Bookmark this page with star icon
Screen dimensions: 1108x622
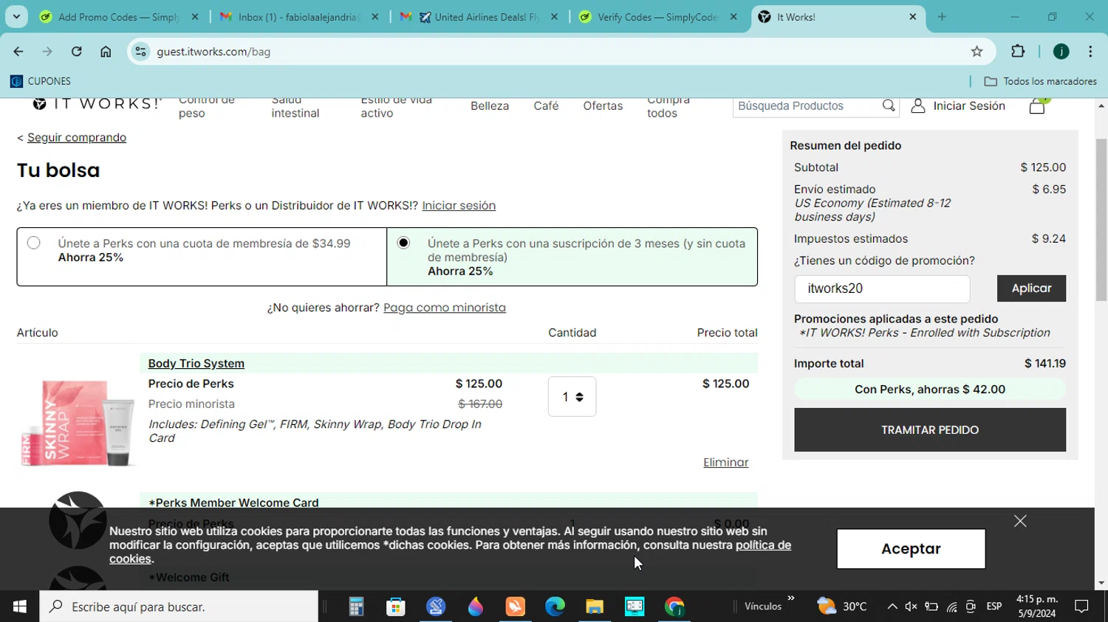pos(977,52)
